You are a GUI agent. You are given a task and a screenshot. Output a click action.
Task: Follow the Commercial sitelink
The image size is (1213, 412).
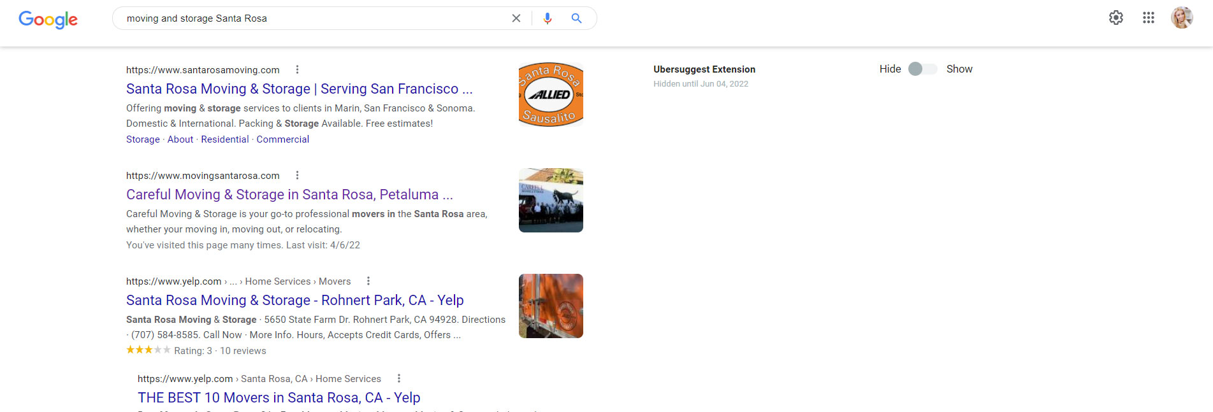click(x=283, y=139)
